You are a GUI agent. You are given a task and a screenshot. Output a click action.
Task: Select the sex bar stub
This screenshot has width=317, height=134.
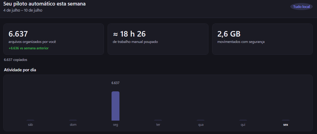(286, 120)
